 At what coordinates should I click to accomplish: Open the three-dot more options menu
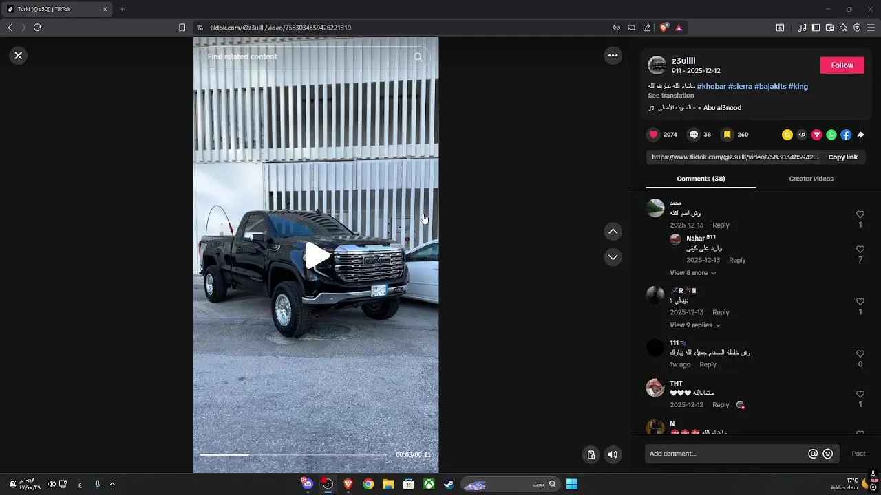pos(613,56)
